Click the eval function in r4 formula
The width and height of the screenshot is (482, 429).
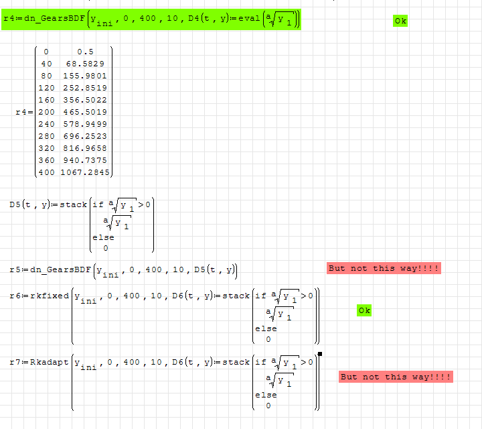tap(240, 19)
